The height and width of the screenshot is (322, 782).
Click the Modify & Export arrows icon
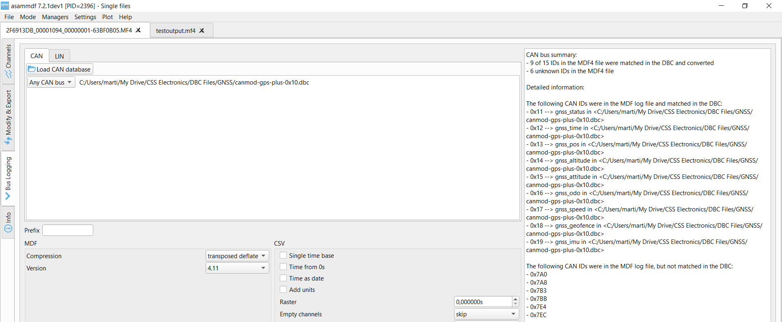pos(8,141)
